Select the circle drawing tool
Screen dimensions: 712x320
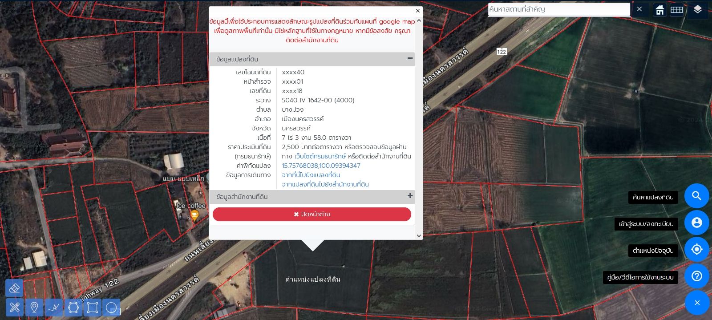tap(112, 308)
